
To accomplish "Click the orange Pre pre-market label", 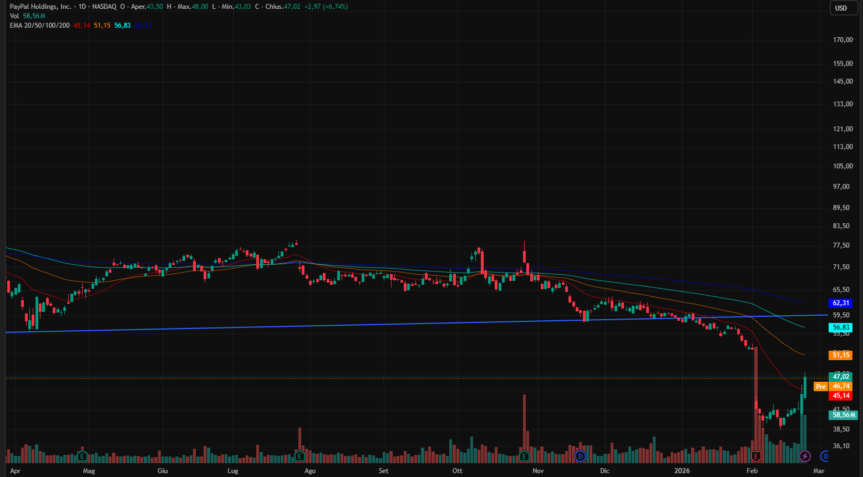I will click(x=821, y=386).
